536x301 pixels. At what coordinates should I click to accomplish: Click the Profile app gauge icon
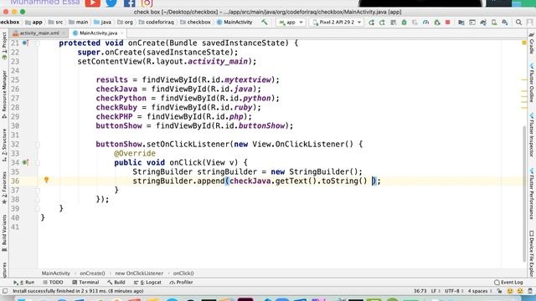coord(425,23)
